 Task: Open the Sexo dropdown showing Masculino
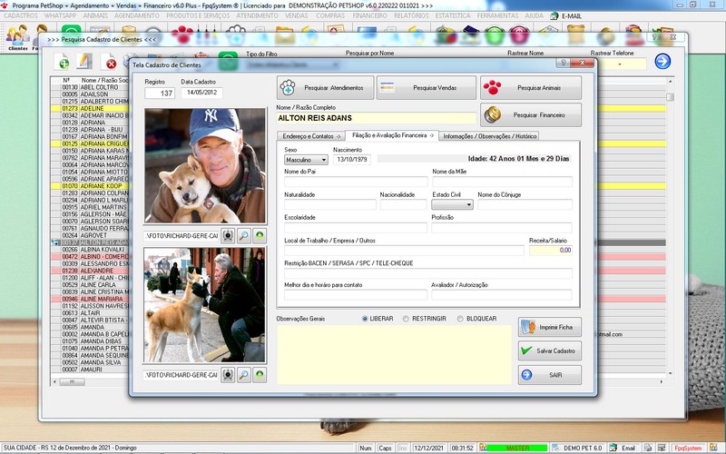[306, 160]
